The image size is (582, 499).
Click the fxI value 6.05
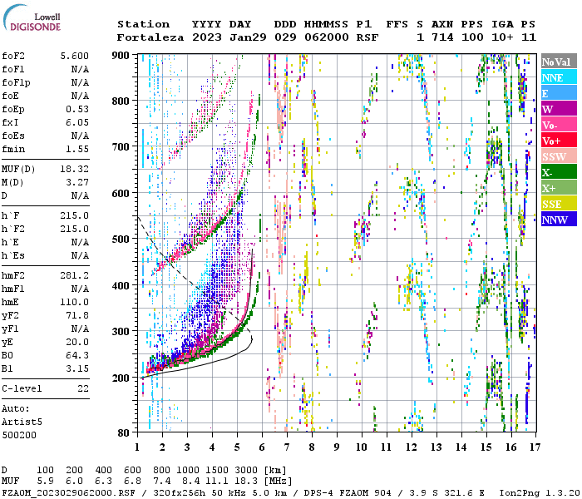pos(77,122)
